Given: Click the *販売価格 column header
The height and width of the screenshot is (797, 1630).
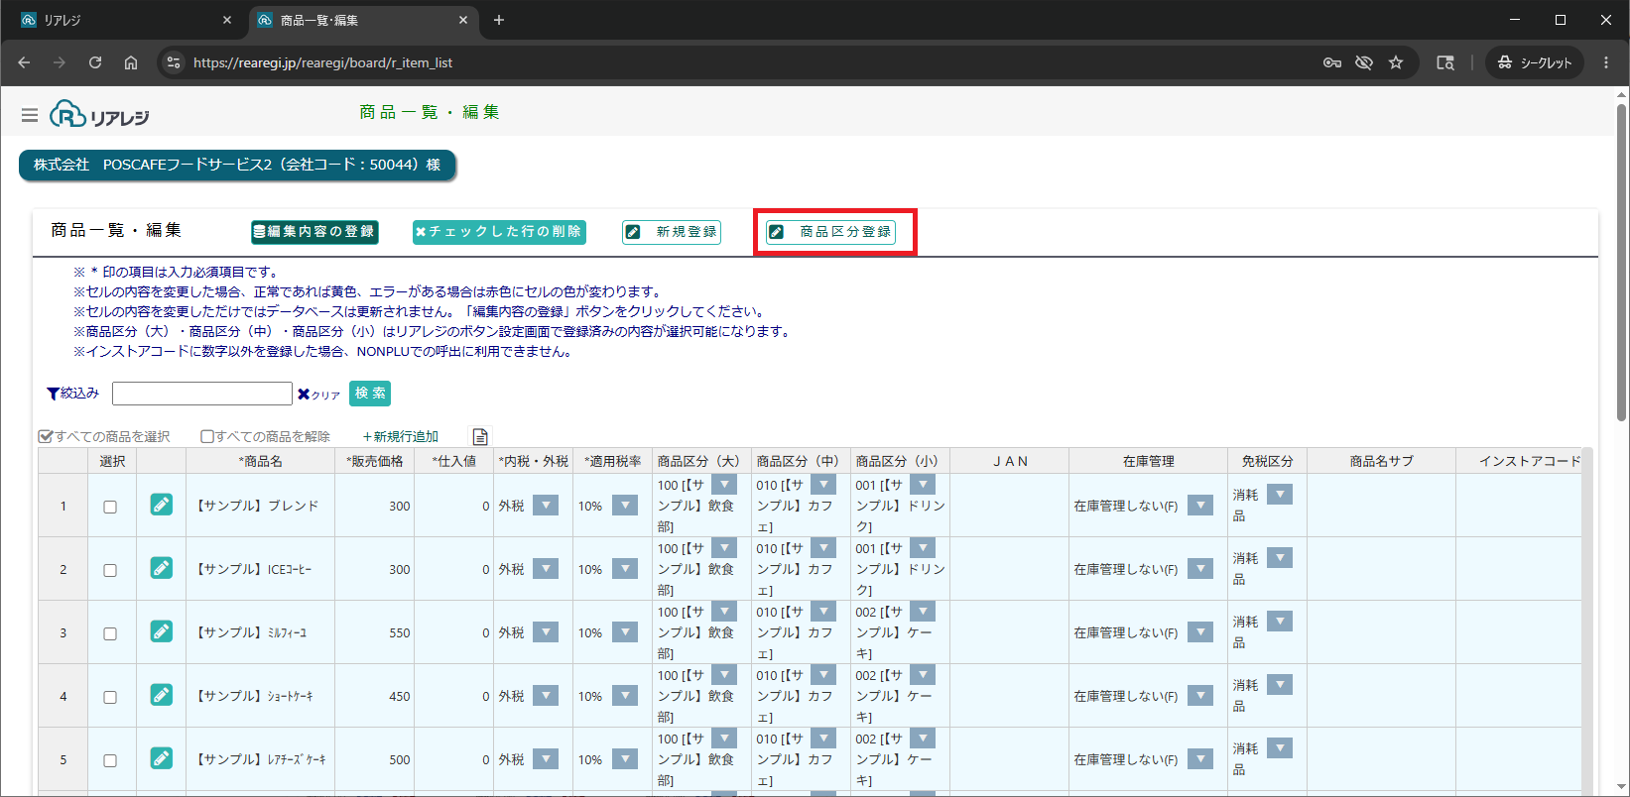Looking at the screenshot, I should pyautogui.click(x=375, y=461).
